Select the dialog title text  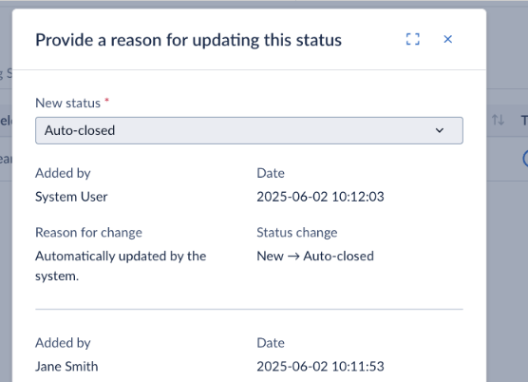tap(189, 40)
